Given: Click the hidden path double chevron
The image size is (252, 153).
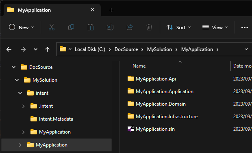Looking at the screenshot, I should [70, 49].
